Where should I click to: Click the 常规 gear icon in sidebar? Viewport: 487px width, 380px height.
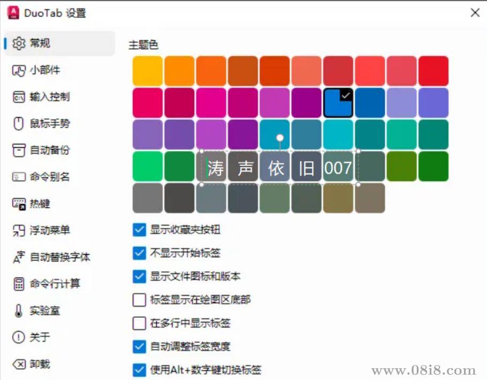[19, 43]
